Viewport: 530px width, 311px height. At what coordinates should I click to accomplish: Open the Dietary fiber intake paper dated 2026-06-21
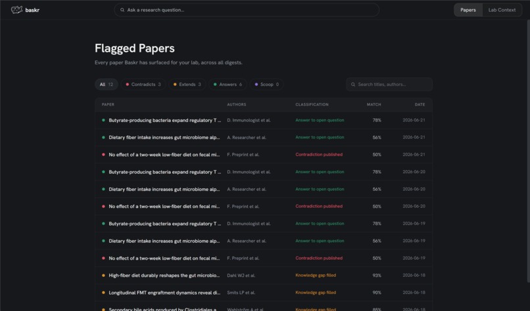click(x=264, y=137)
